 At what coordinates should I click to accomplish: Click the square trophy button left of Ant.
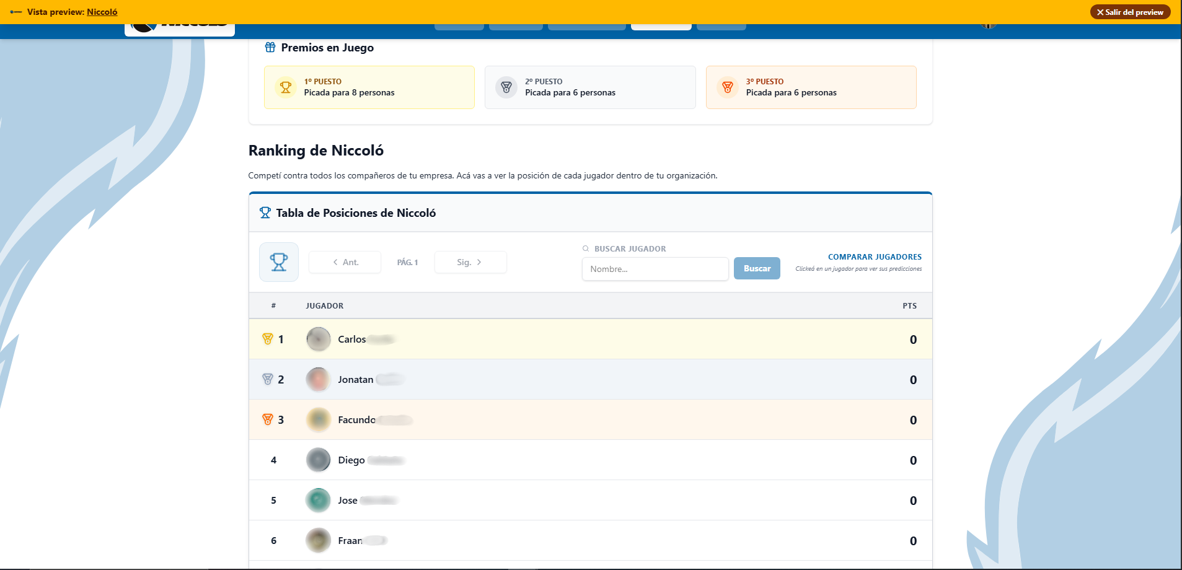[x=279, y=262]
